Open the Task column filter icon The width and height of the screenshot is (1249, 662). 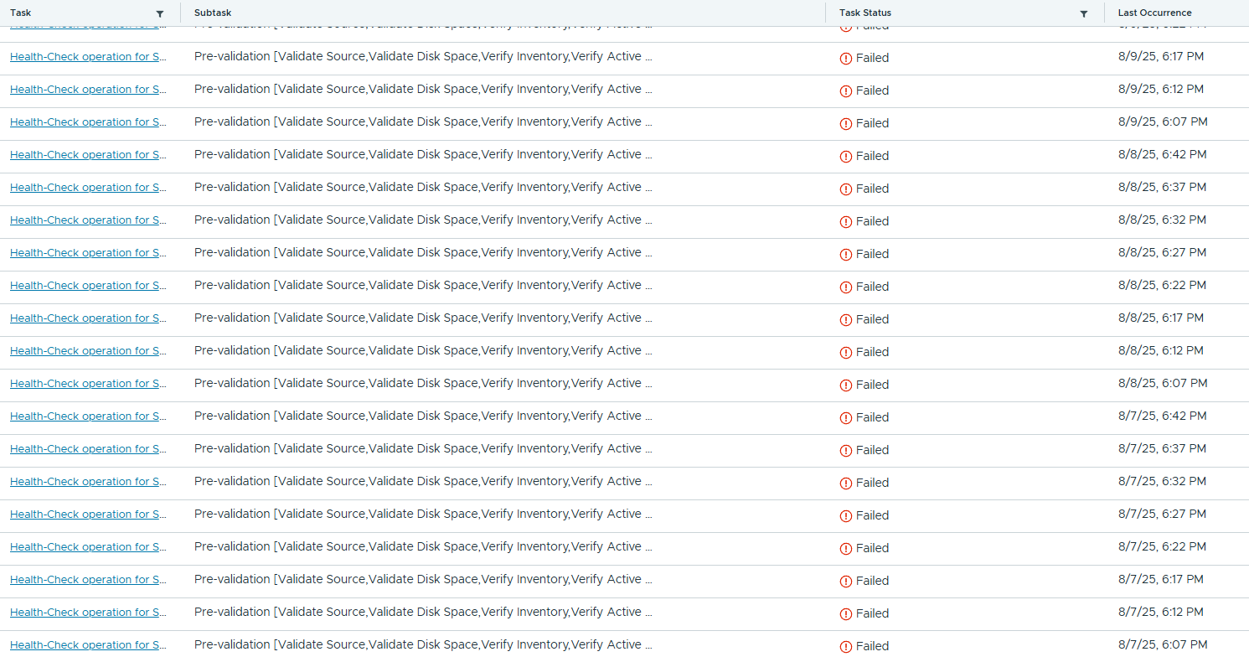coord(160,14)
